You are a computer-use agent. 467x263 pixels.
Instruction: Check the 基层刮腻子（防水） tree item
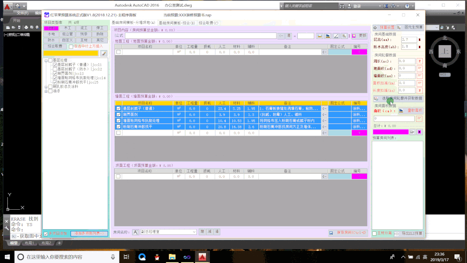tap(55, 69)
